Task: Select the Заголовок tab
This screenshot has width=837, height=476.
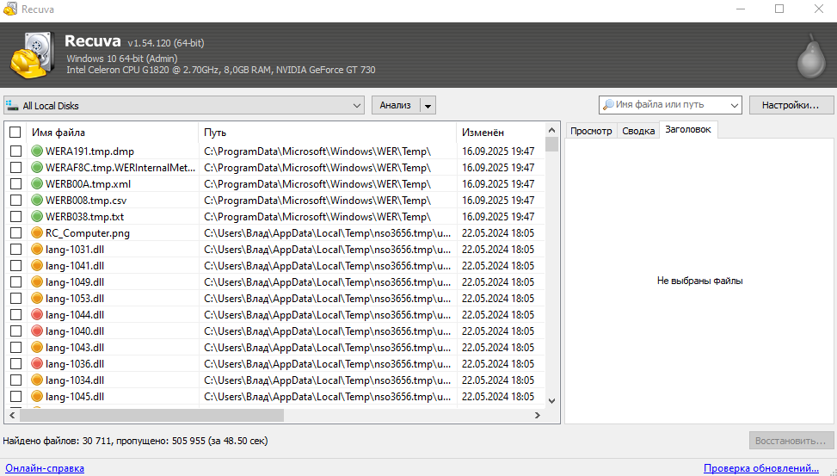Action: click(x=688, y=129)
